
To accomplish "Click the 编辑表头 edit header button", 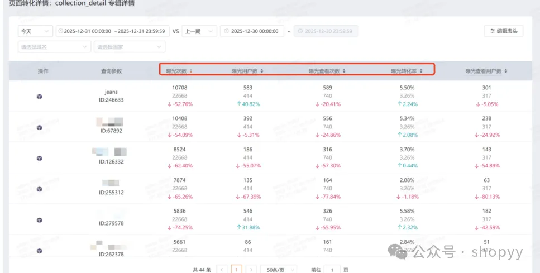I will pos(503,31).
